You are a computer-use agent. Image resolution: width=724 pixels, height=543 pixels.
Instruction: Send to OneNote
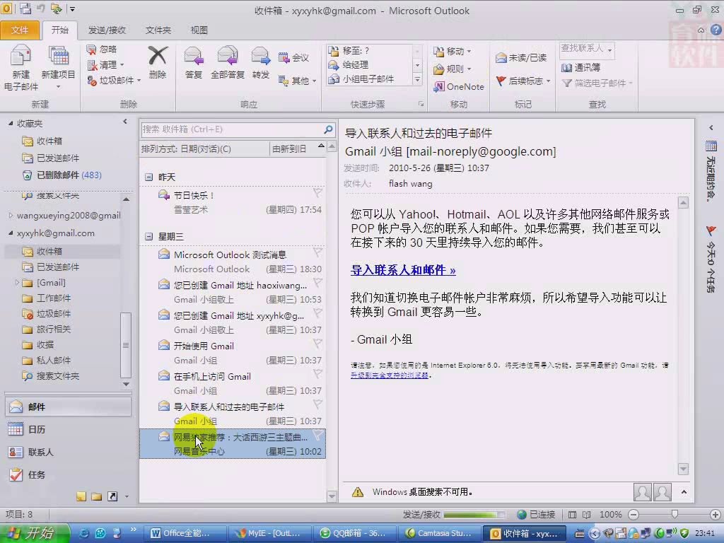(459, 86)
